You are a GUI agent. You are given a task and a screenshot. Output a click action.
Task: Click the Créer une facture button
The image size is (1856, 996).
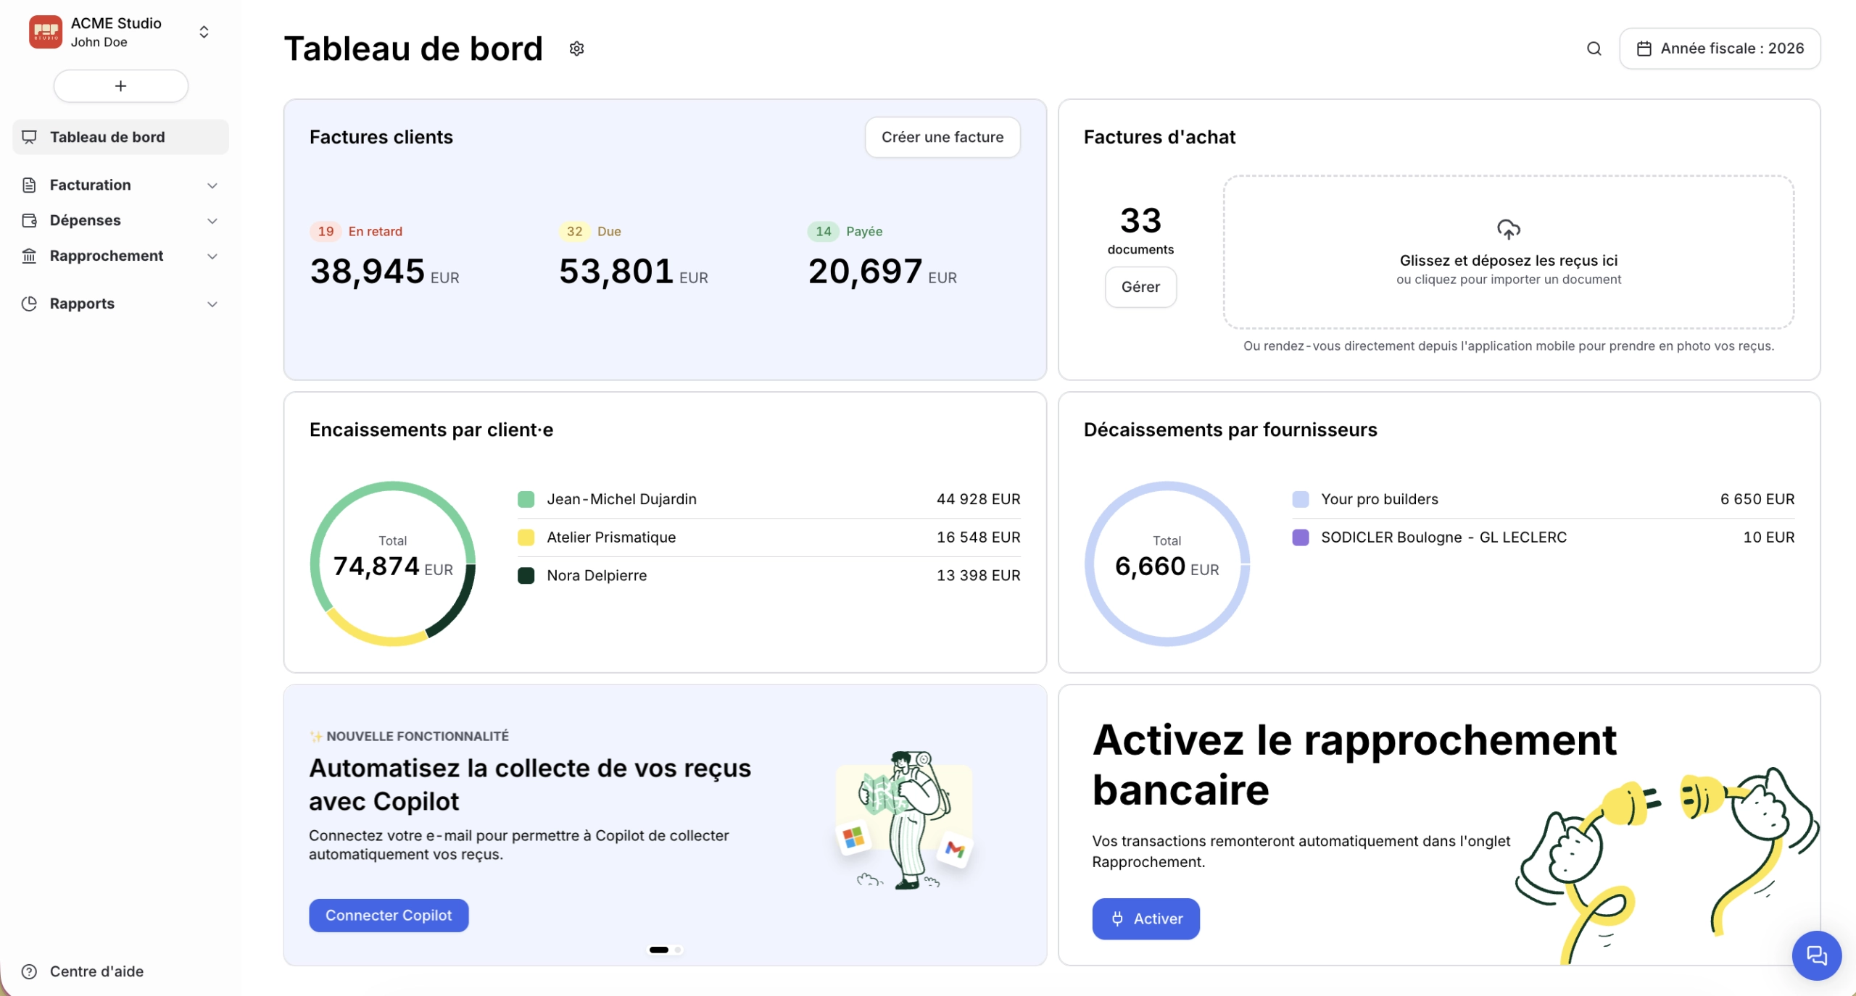click(942, 137)
